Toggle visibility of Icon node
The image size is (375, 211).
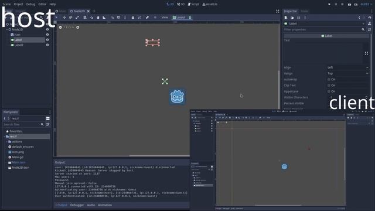pos(47,35)
